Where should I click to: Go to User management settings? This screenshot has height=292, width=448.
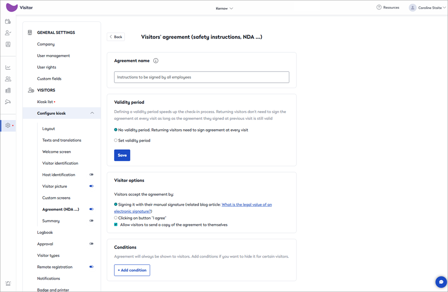(53, 56)
